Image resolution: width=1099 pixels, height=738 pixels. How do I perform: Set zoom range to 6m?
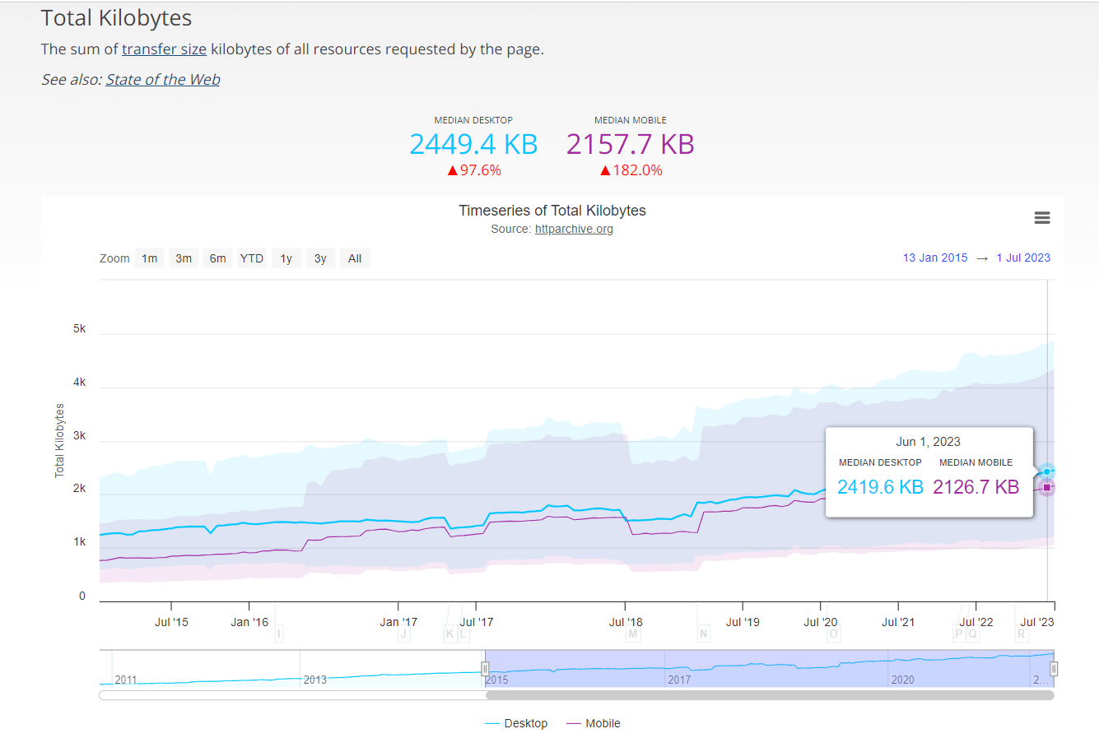point(217,258)
